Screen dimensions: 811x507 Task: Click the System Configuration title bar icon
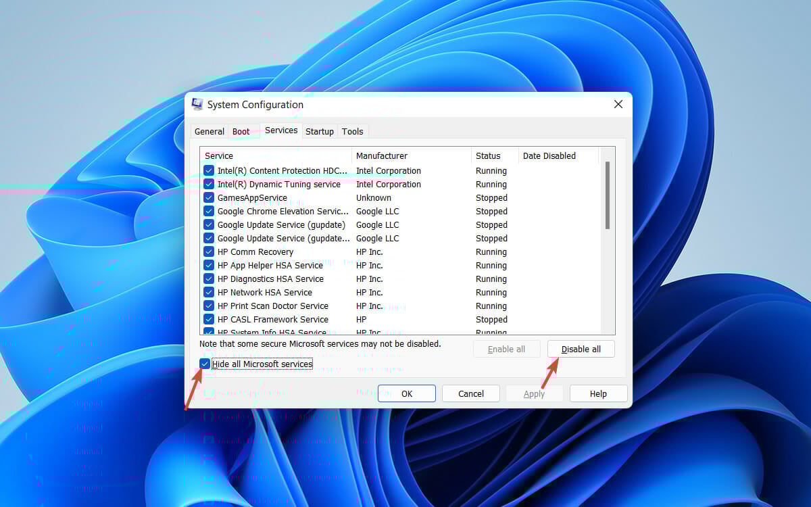(197, 105)
